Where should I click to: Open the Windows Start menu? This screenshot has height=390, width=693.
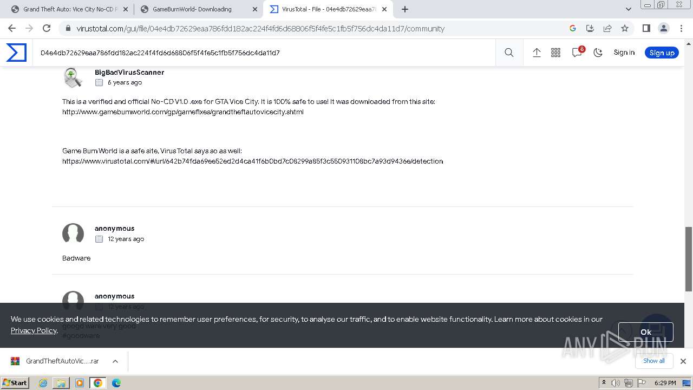point(15,382)
